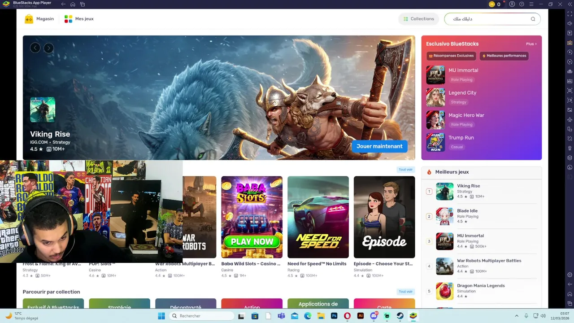The height and width of the screenshot is (323, 574).
Task: Open the Episode game card
Action: click(x=384, y=217)
